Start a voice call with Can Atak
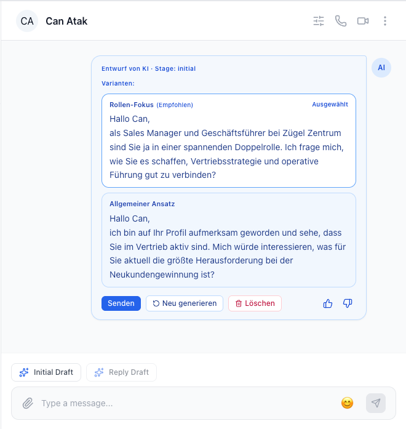This screenshot has height=429, width=406. [340, 21]
